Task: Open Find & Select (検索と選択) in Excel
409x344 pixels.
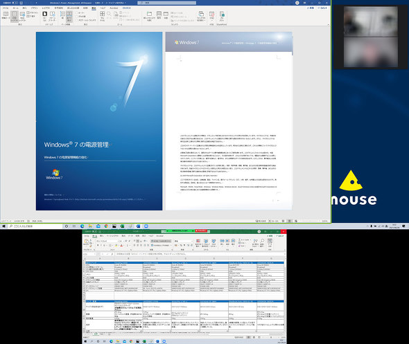Action: tap(262, 243)
